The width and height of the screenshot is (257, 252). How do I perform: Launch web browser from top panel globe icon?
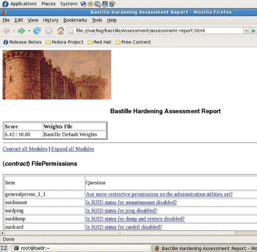[84, 4]
